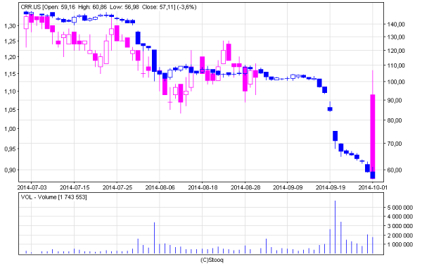Click the early-August volume spike bar above 3 000 000
422x264 pixels.
pyautogui.click(x=154, y=238)
